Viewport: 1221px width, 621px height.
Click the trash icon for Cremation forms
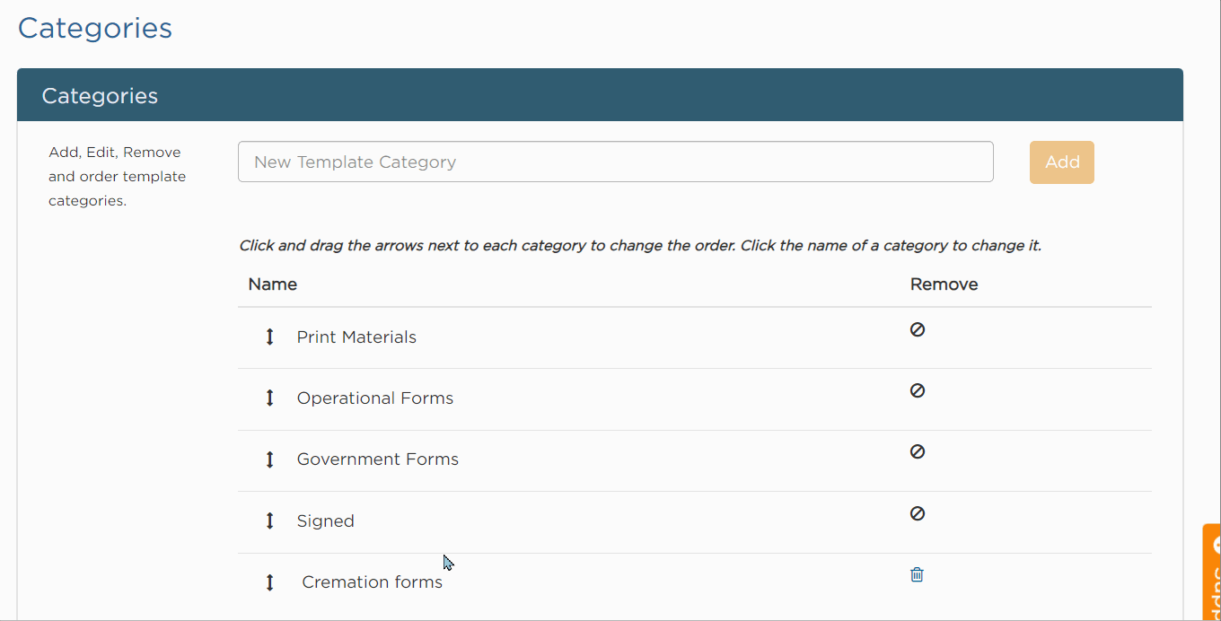917,574
